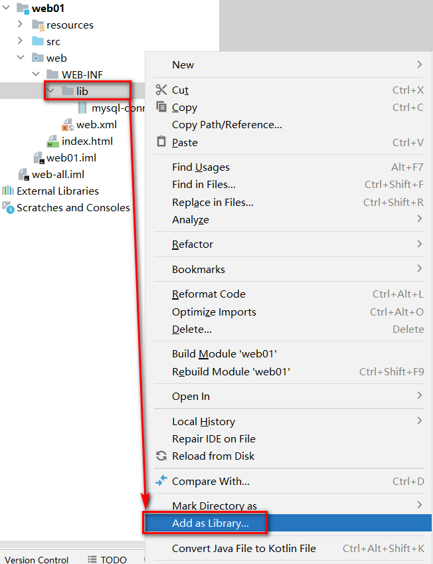
Task: Select the web.xml file icon
Action: [68, 125]
